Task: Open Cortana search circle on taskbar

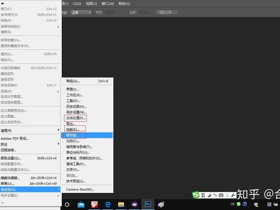Action: 67,204
